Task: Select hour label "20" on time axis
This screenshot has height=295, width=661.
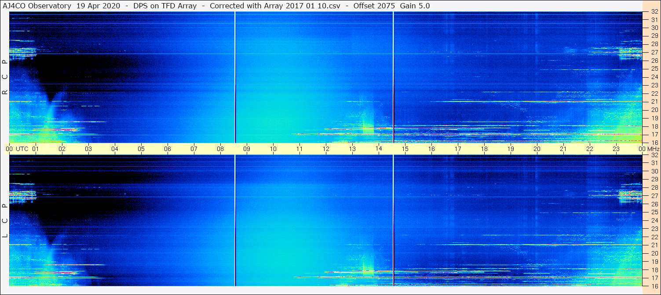Action: (x=537, y=149)
